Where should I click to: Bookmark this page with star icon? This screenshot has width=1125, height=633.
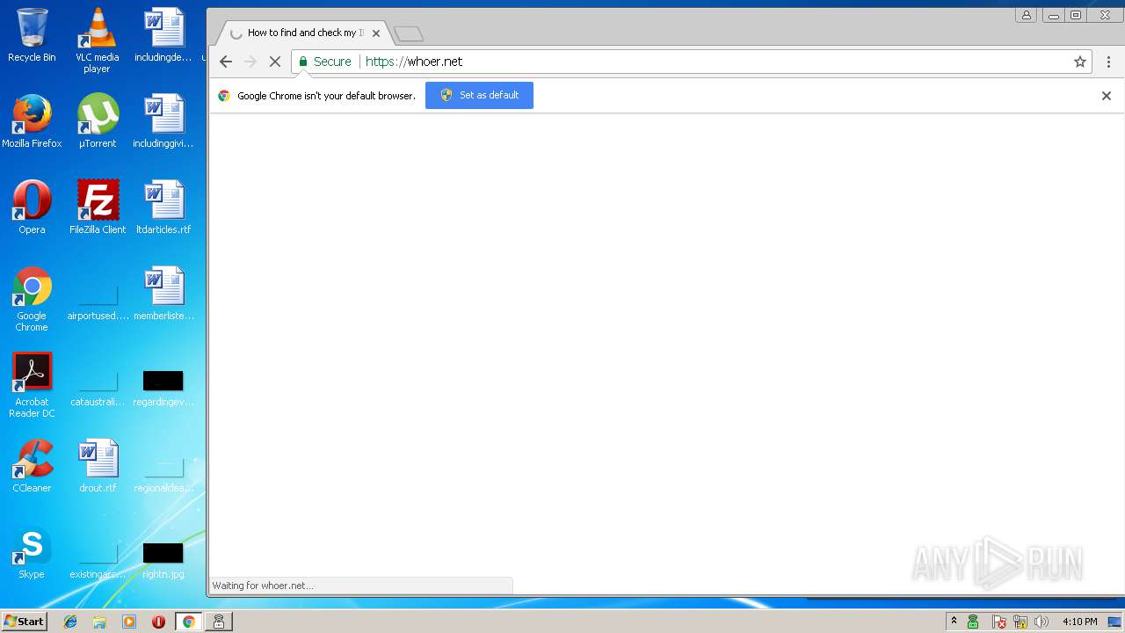tap(1080, 62)
